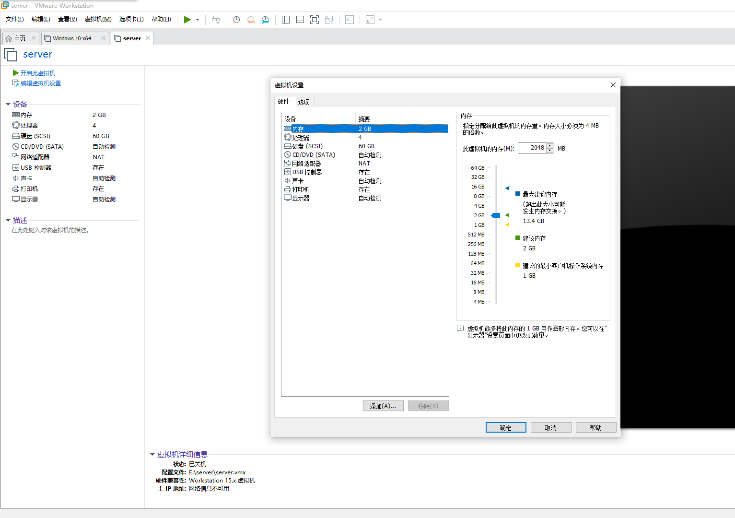Click the 摘要 column header in settings list
This screenshot has height=518, width=735.
click(402, 118)
